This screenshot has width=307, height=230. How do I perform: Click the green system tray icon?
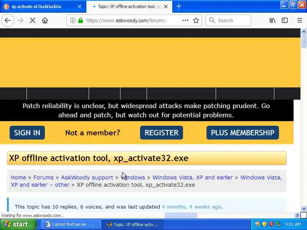278,224
